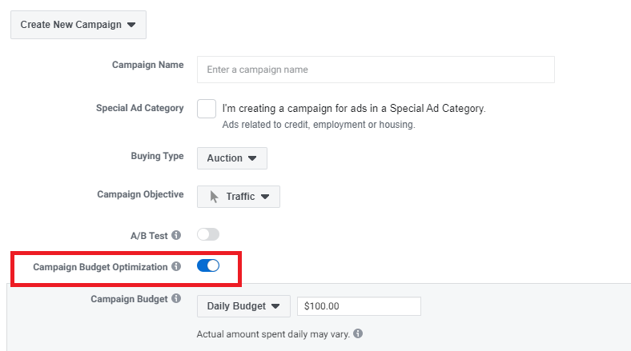The image size is (631, 351).
Task: Click the 'Campaign Name' field label
Action: click(x=147, y=65)
